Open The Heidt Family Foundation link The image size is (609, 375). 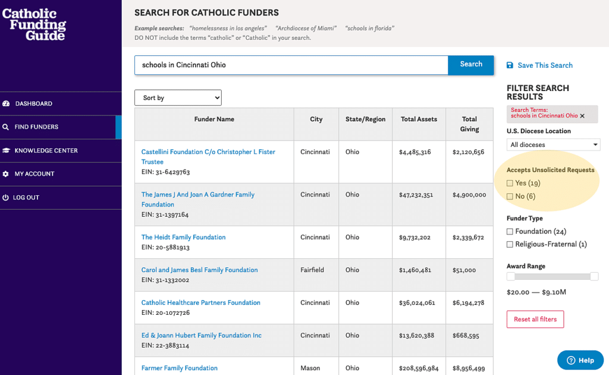183,237
